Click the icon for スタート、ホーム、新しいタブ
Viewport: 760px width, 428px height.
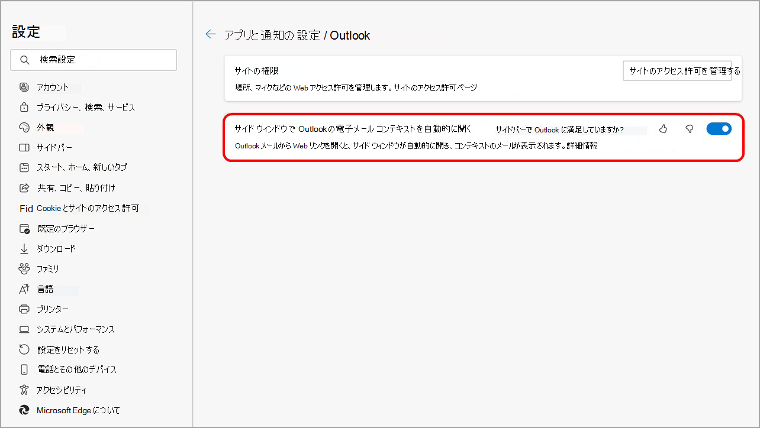pyautogui.click(x=24, y=167)
